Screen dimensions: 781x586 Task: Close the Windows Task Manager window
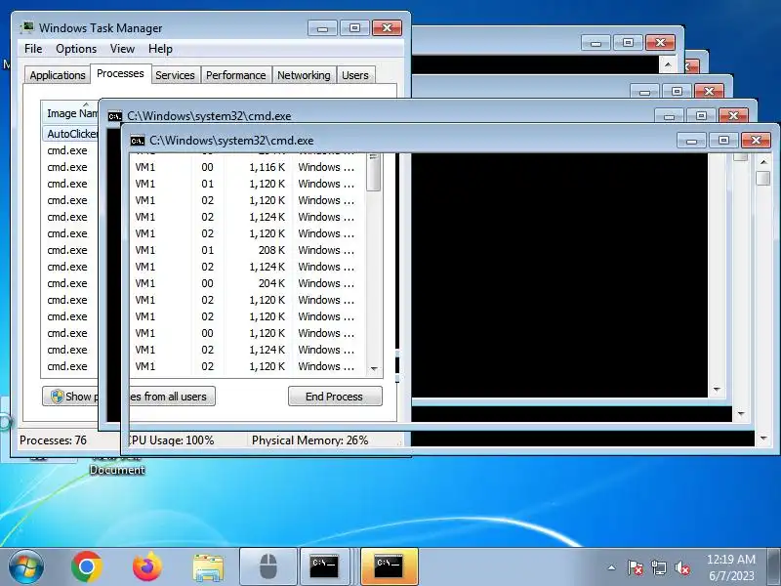click(387, 28)
